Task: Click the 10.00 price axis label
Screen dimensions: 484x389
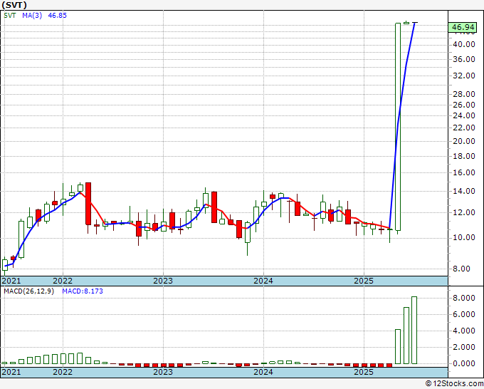Action: [x=464, y=237]
